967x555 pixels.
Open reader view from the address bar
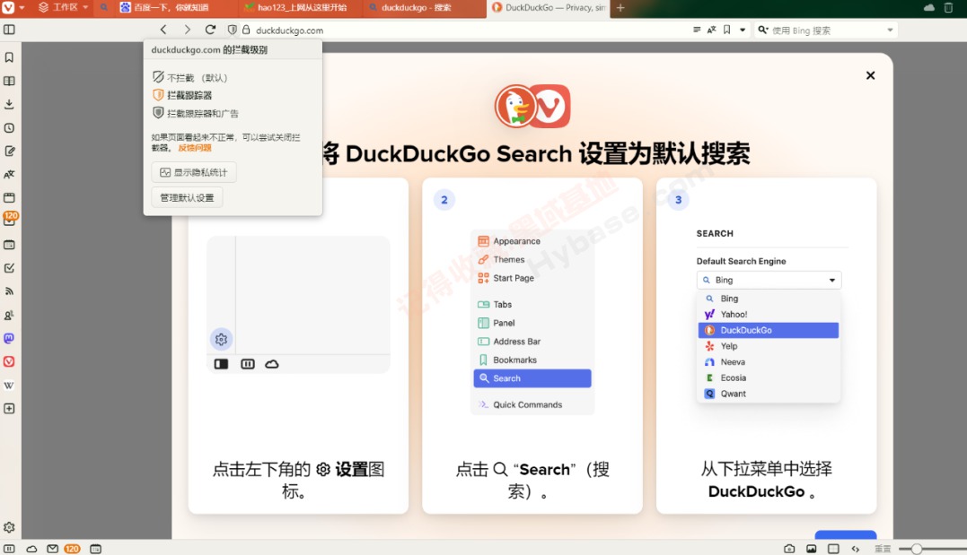coord(696,30)
